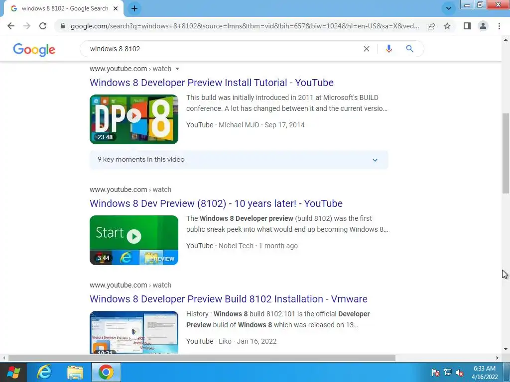The image size is (510, 382).
Task: Select the windows 8 8102 Google Search tab
Action: click(64, 8)
